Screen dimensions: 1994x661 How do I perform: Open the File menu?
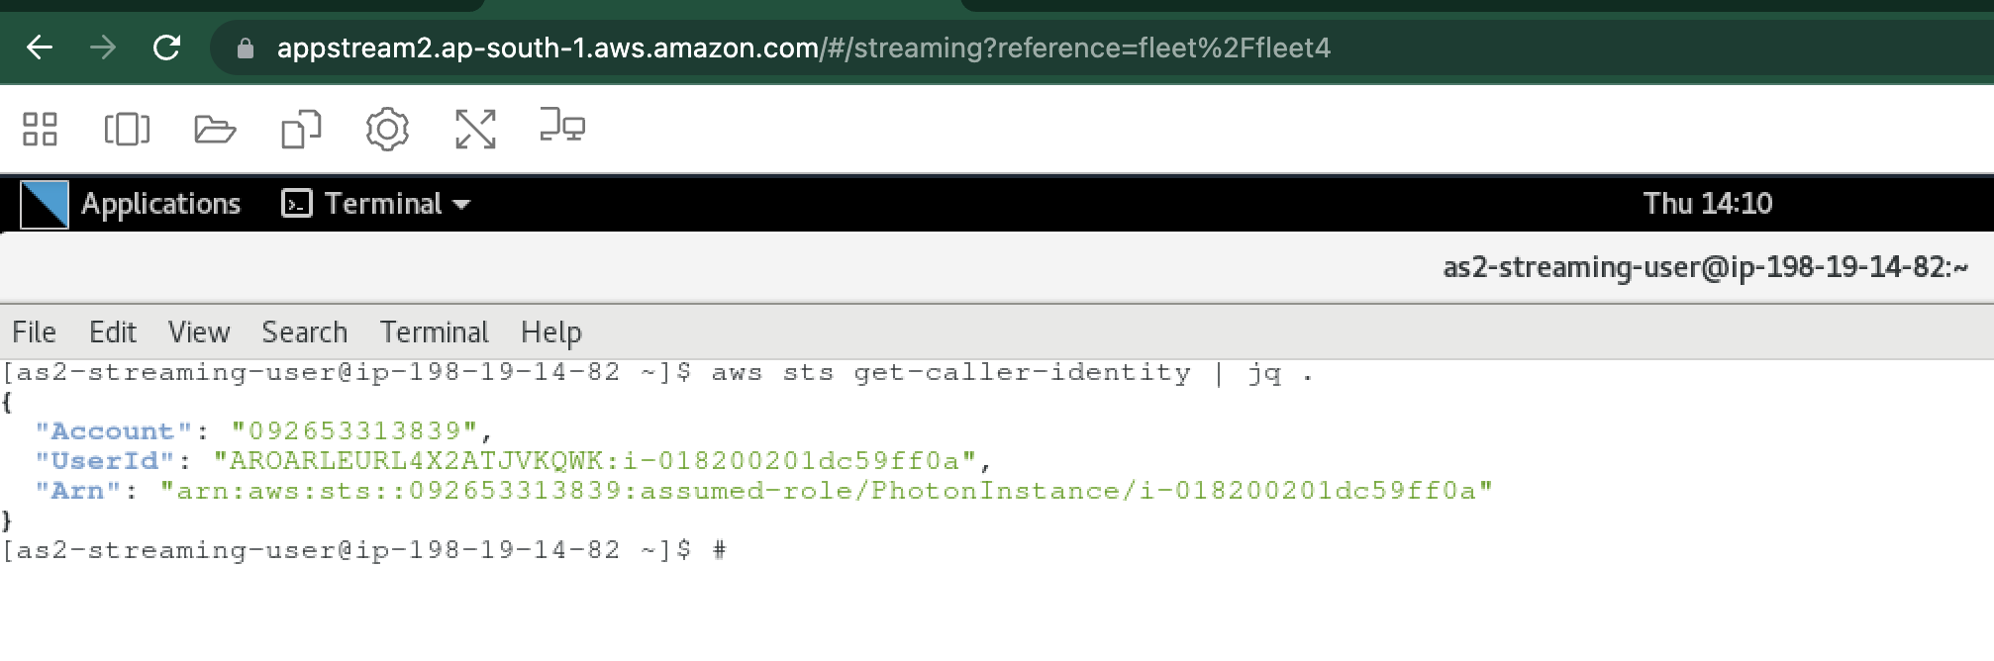tap(34, 332)
